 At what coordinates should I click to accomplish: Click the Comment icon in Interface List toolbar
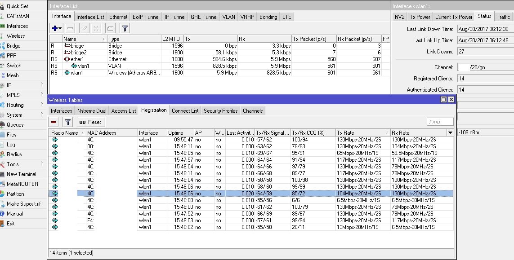pyautogui.click(x=111, y=28)
